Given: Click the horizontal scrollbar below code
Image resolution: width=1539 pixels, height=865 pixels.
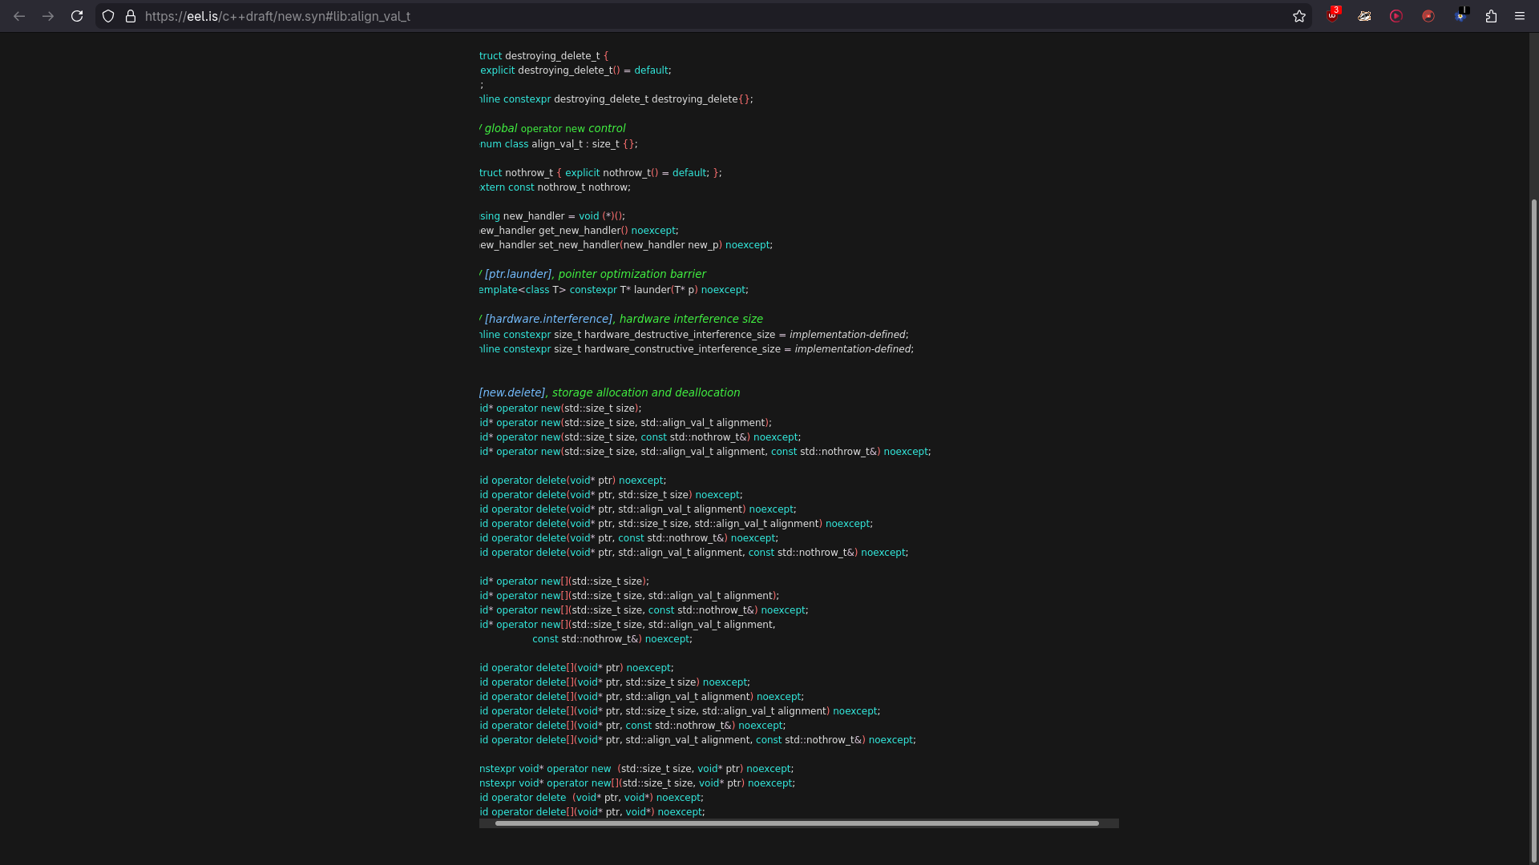Looking at the screenshot, I should click(x=796, y=823).
